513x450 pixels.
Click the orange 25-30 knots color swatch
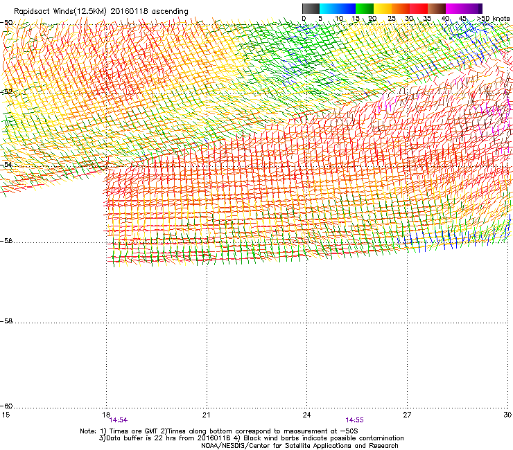pyautogui.click(x=401, y=8)
